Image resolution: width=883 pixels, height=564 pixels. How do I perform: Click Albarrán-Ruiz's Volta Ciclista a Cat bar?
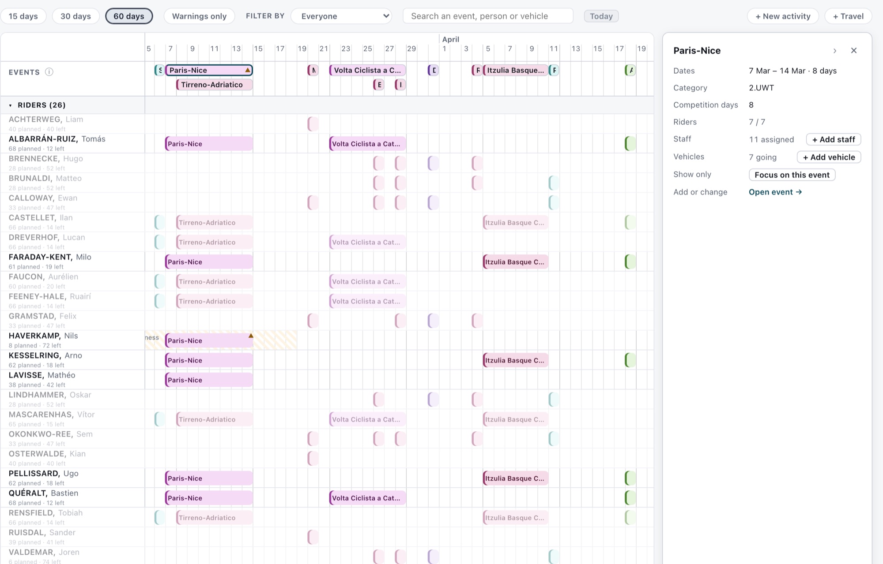pyautogui.click(x=367, y=144)
